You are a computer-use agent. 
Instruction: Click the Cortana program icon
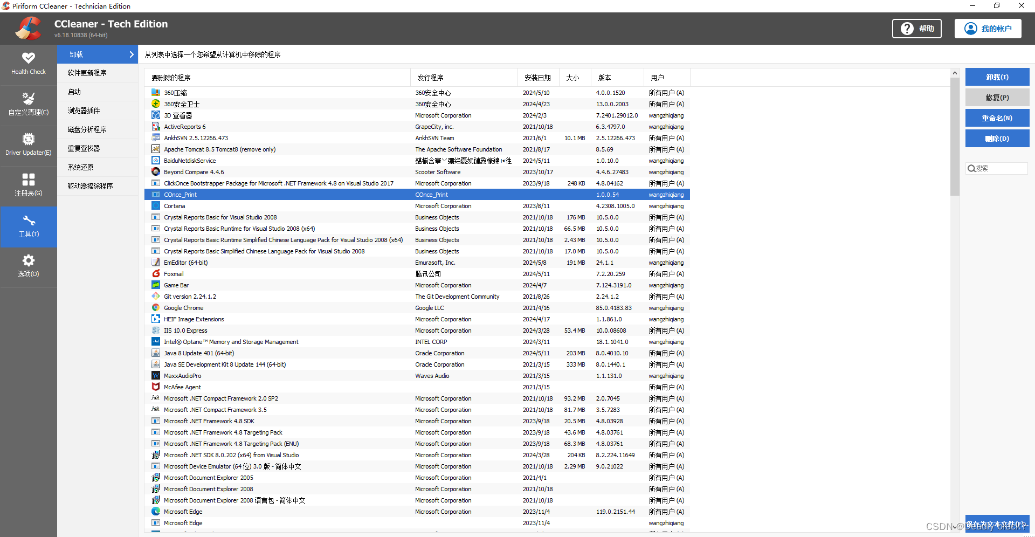(x=156, y=206)
